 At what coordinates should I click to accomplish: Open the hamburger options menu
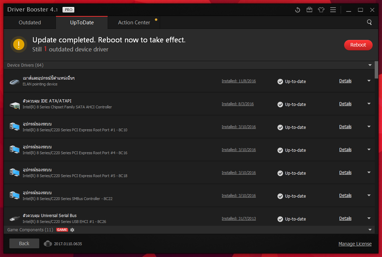pos(333,10)
